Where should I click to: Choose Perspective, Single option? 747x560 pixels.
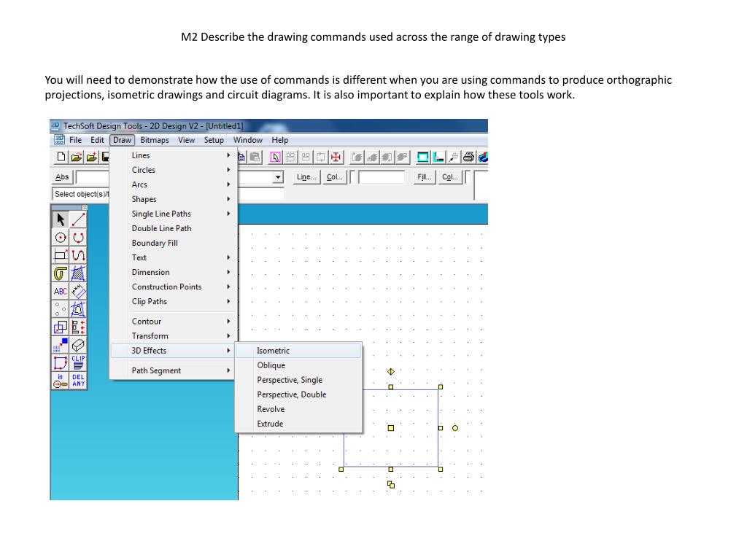pyautogui.click(x=298, y=380)
